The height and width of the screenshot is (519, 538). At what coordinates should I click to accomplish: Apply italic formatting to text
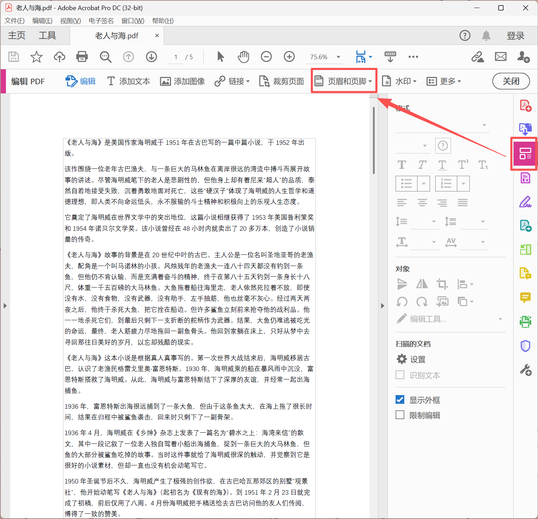click(x=422, y=165)
